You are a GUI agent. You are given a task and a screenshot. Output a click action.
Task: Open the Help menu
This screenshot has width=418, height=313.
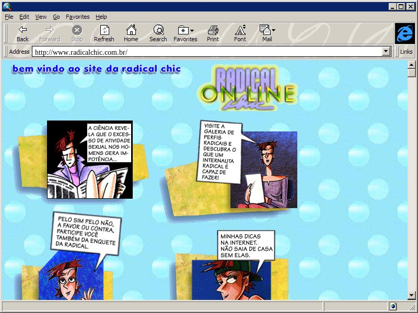(101, 17)
